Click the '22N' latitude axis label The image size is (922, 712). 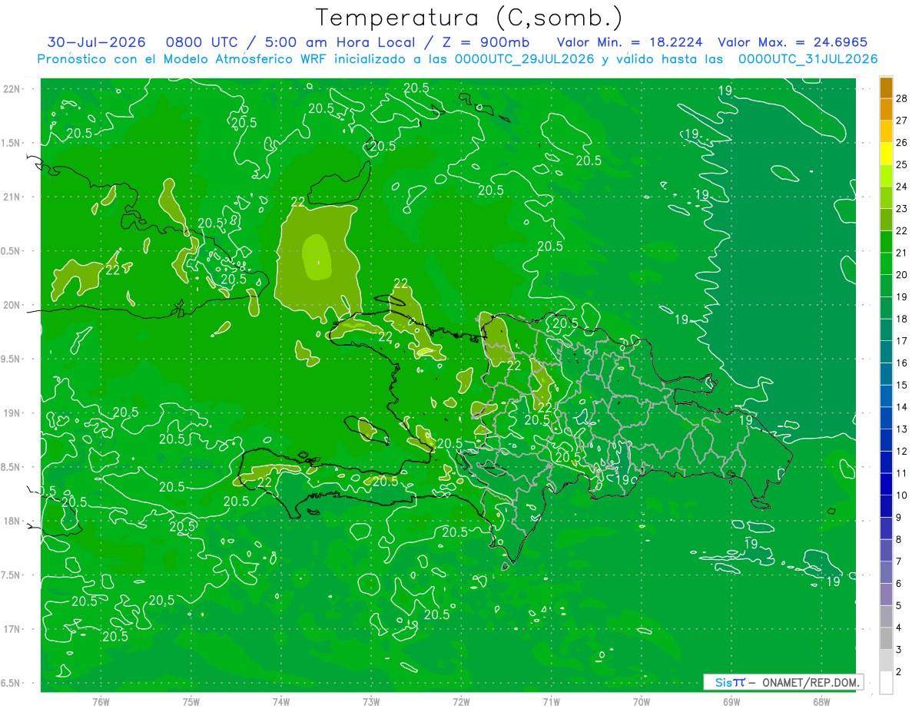point(12,88)
